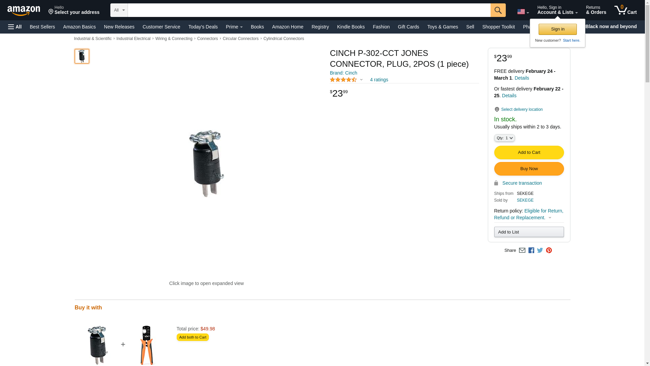Viewport: 650px width, 366px height.
Task: Click the Buy Now button
Action: pos(529,169)
